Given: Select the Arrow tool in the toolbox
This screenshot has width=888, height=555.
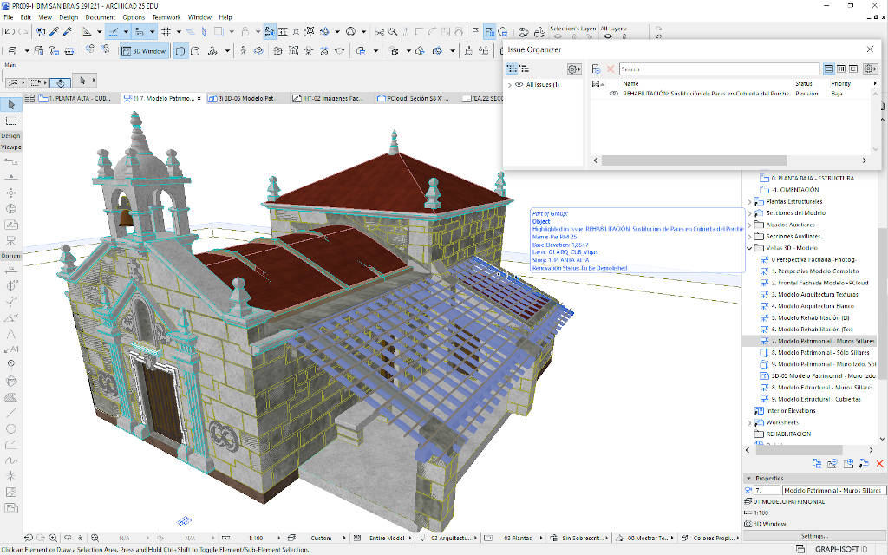Looking at the screenshot, I should (11, 105).
